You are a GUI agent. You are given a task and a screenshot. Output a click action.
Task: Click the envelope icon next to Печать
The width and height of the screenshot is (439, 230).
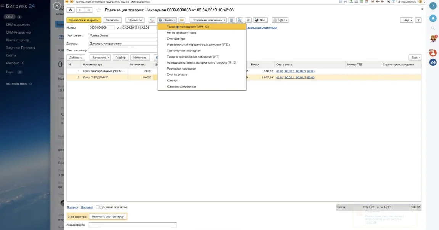pyautogui.click(x=182, y=20)
